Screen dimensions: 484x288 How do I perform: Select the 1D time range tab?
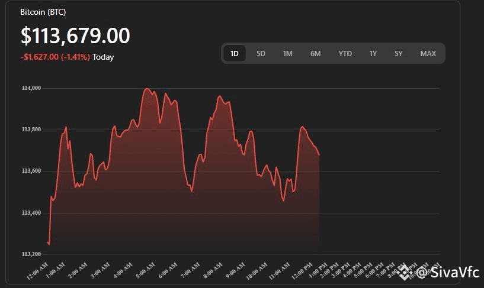point(234,54)
